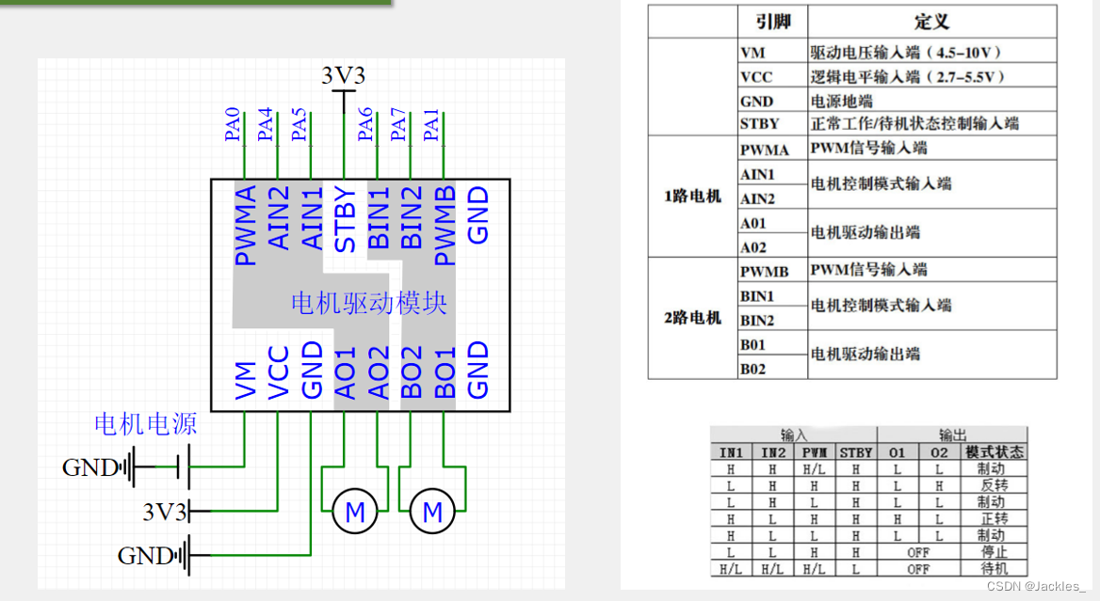Click the VM pin on the chip

click(245, 380)
